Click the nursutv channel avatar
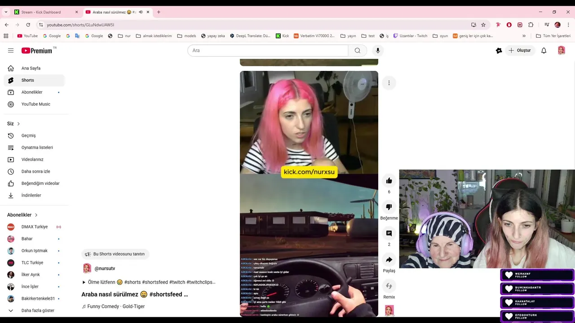Image resolution: width=575 pixels, height=323 pixels. [87, 269]
